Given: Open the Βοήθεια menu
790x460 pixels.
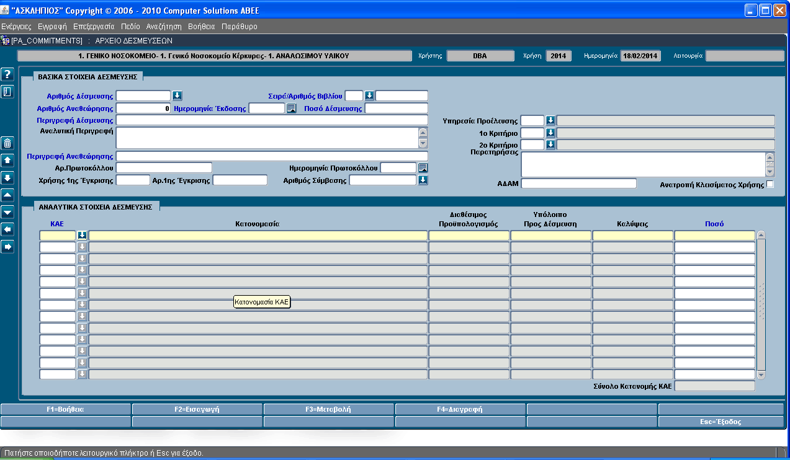Looking at the screenshot, I should click(x=201, y=27).
